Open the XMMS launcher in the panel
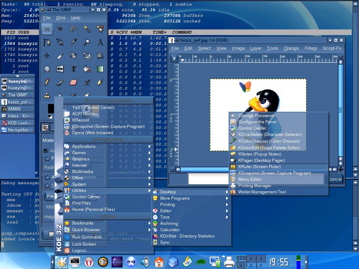Image resolution: width=359 pixels, height=269 pixels. pyautogui.click(x=131, y=262)
